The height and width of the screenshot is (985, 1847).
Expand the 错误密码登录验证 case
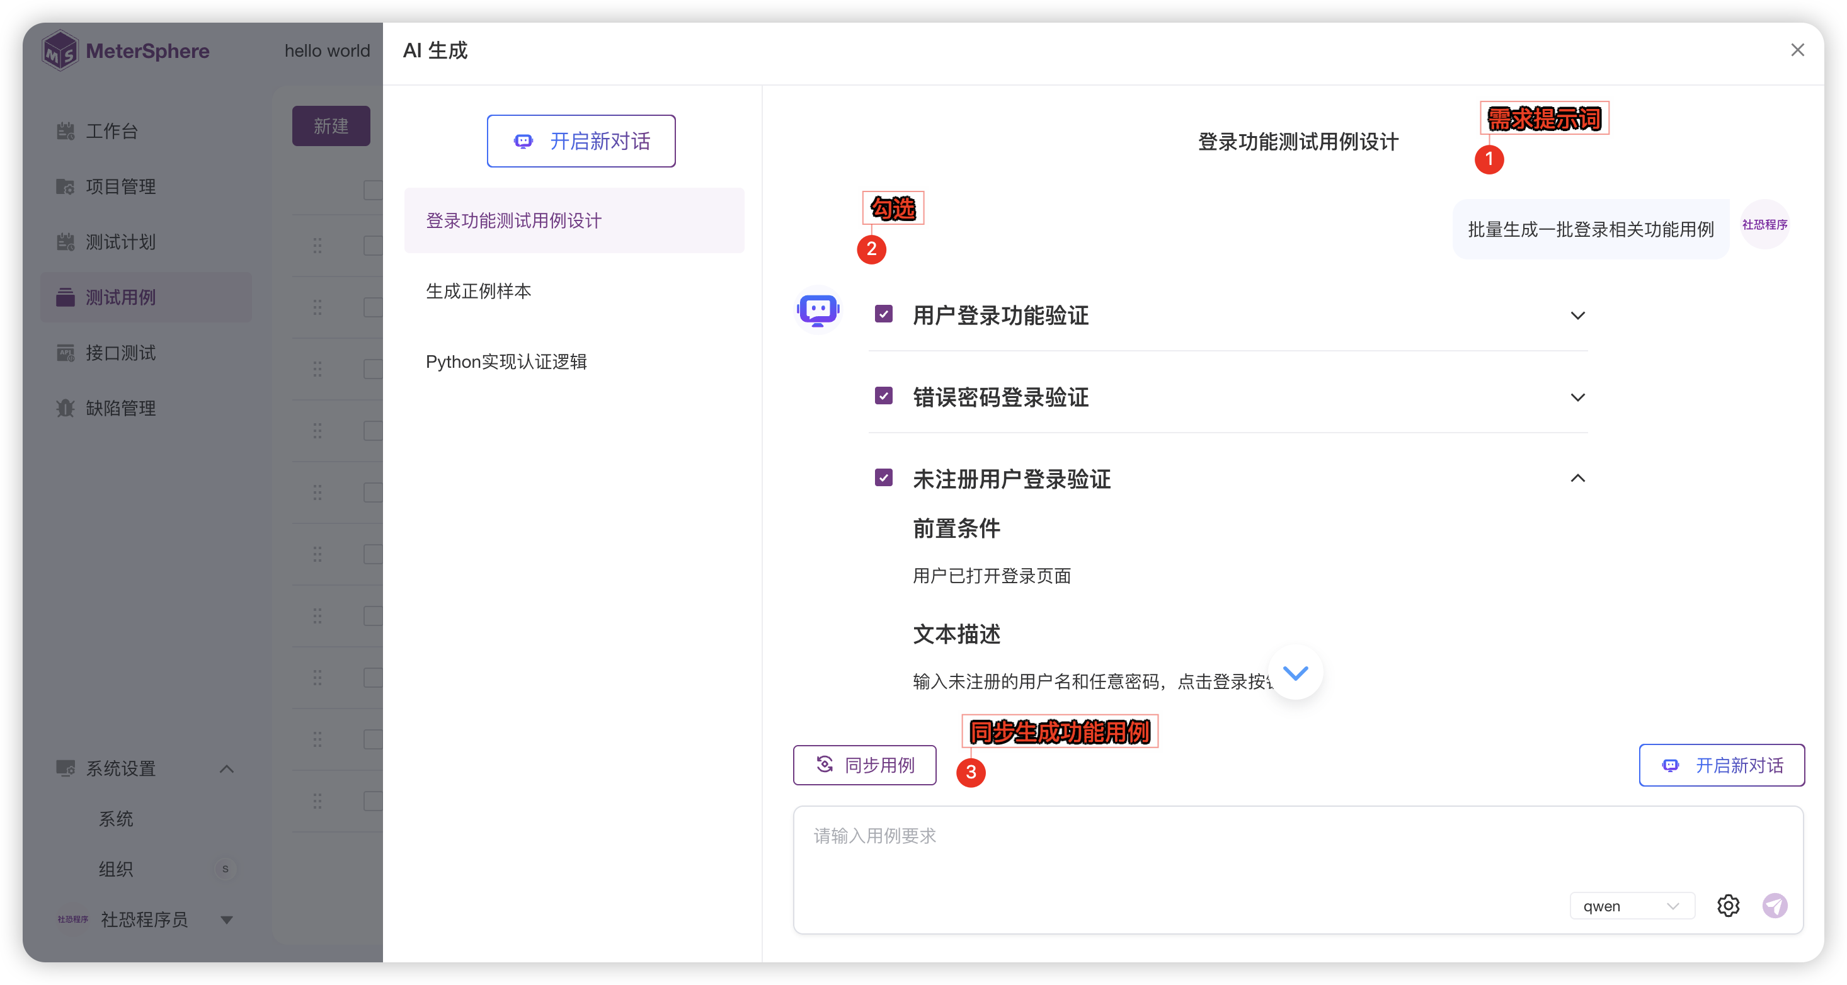(x=1577, y=397)
